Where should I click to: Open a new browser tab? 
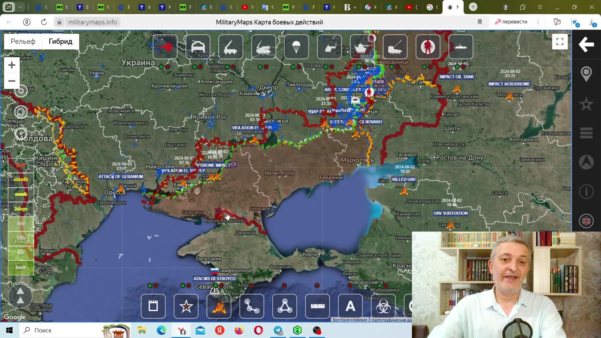click(473, 7)
